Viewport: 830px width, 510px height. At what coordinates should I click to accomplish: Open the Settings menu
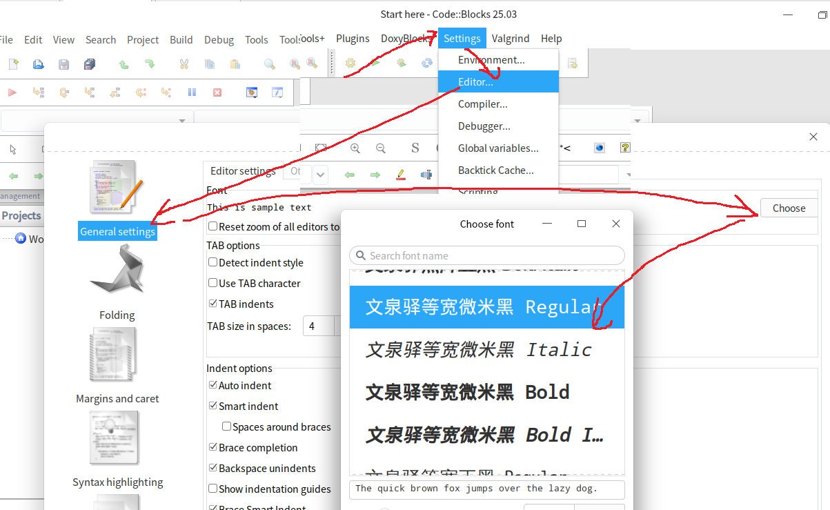(462, 39)
